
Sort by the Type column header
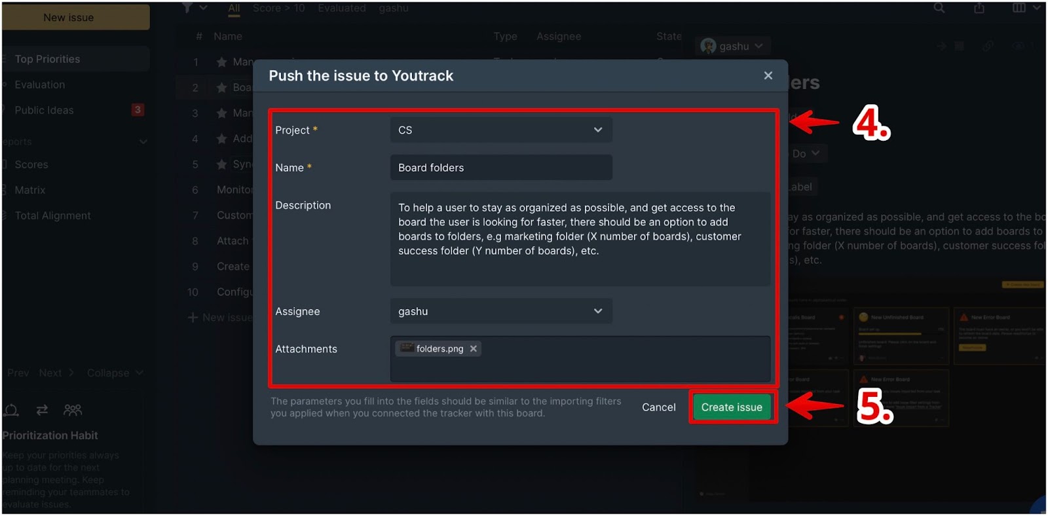pos(505,37)
